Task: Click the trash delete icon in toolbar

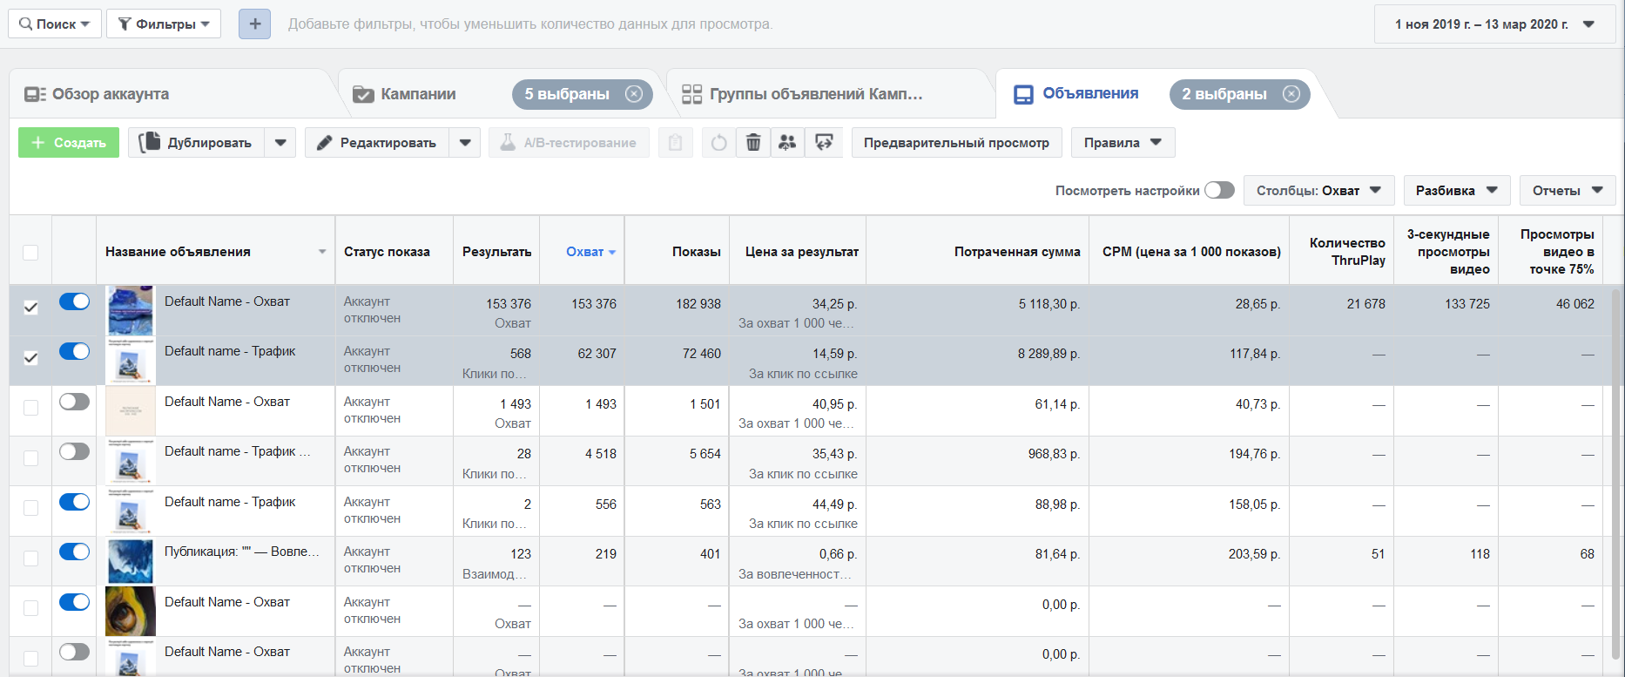Action: 753,143
